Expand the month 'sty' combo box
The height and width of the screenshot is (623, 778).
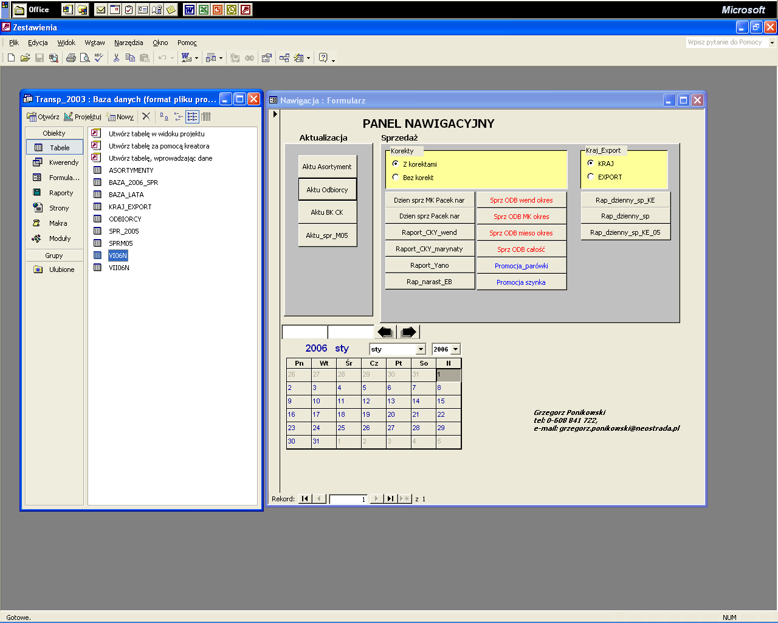(421, 349)
